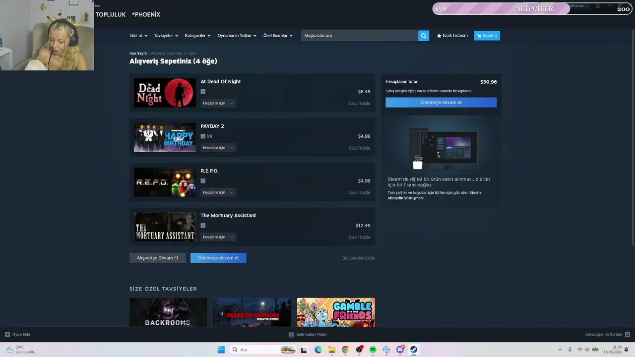Click the Windows platform icon for The Mortuary Assistant
635x357 pixels.
point(203,226)
